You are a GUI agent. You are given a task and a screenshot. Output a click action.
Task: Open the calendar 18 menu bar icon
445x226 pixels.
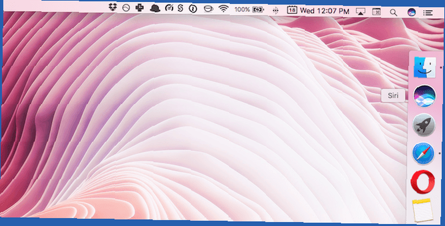(x=292, y=10)
